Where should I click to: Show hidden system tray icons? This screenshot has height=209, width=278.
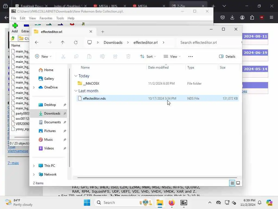[210, 202]
